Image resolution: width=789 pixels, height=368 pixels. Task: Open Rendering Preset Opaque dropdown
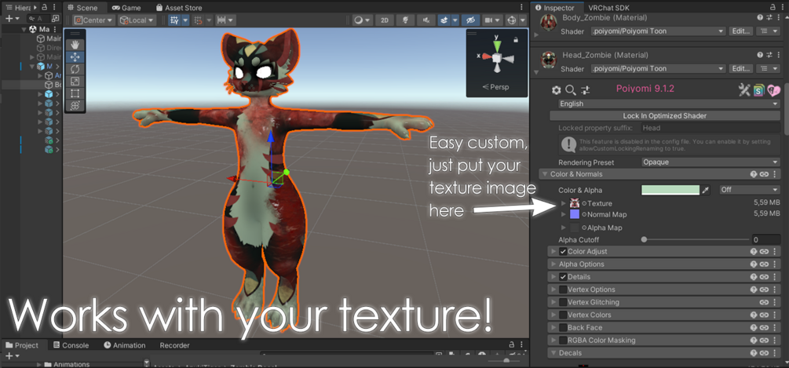710,162
